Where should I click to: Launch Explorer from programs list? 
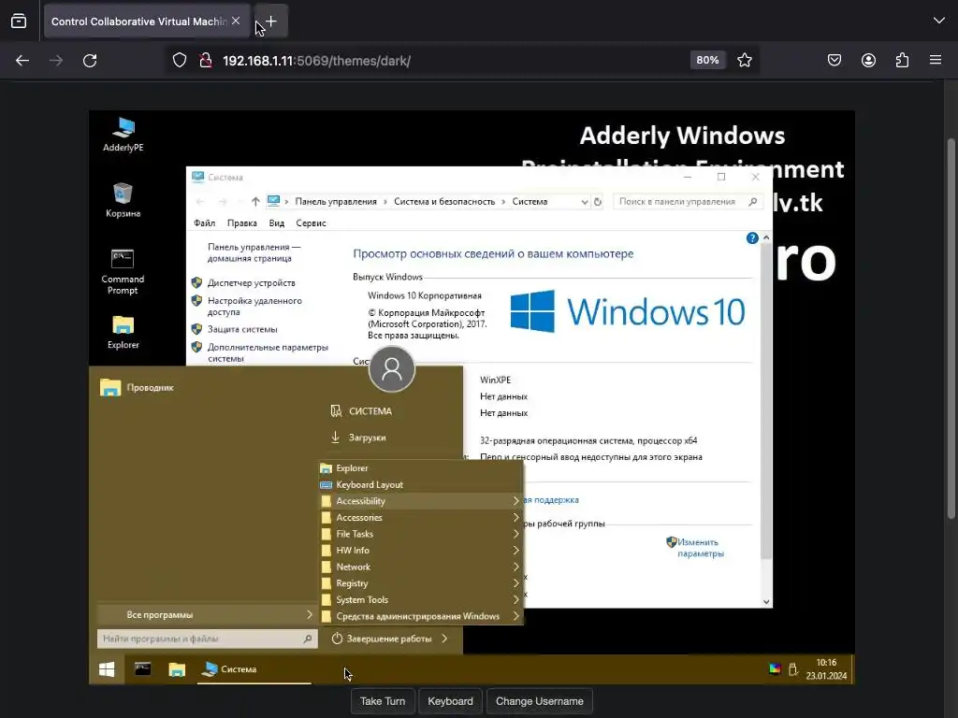(x=420, y=467)
